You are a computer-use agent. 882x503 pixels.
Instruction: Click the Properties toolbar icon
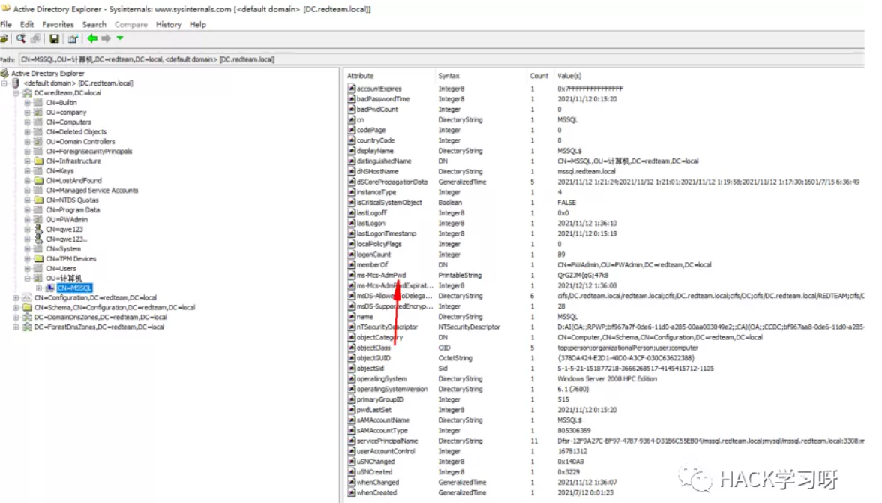click(x=73, y=38)
